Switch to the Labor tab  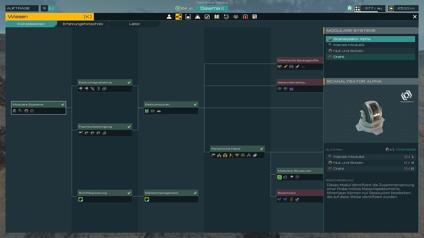[134, 24]
